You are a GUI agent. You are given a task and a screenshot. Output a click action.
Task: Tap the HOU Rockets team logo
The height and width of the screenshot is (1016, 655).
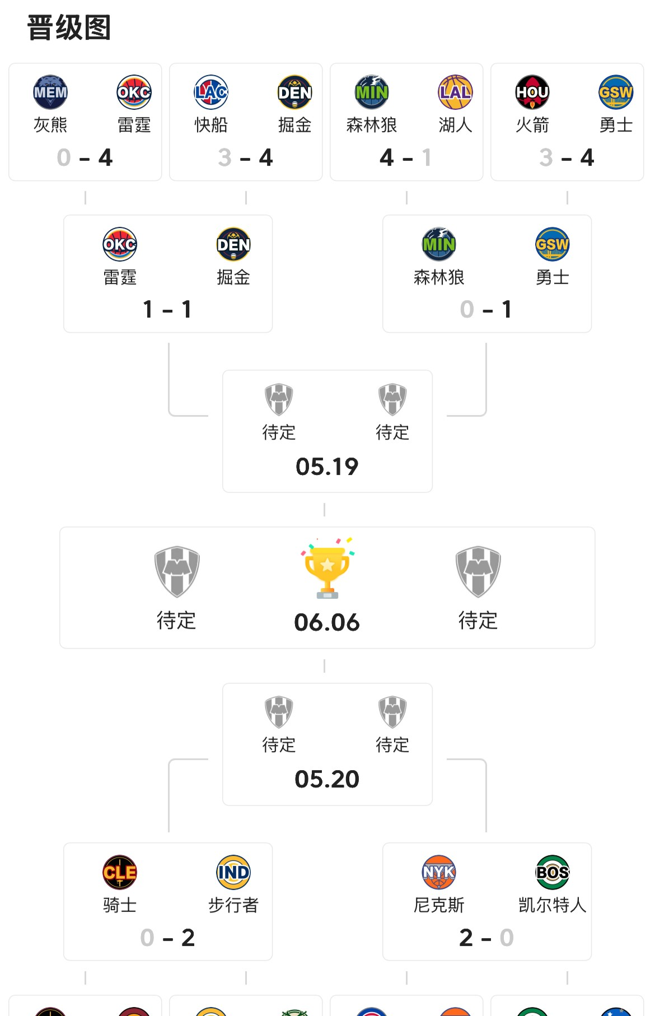[x=532, y=92]
